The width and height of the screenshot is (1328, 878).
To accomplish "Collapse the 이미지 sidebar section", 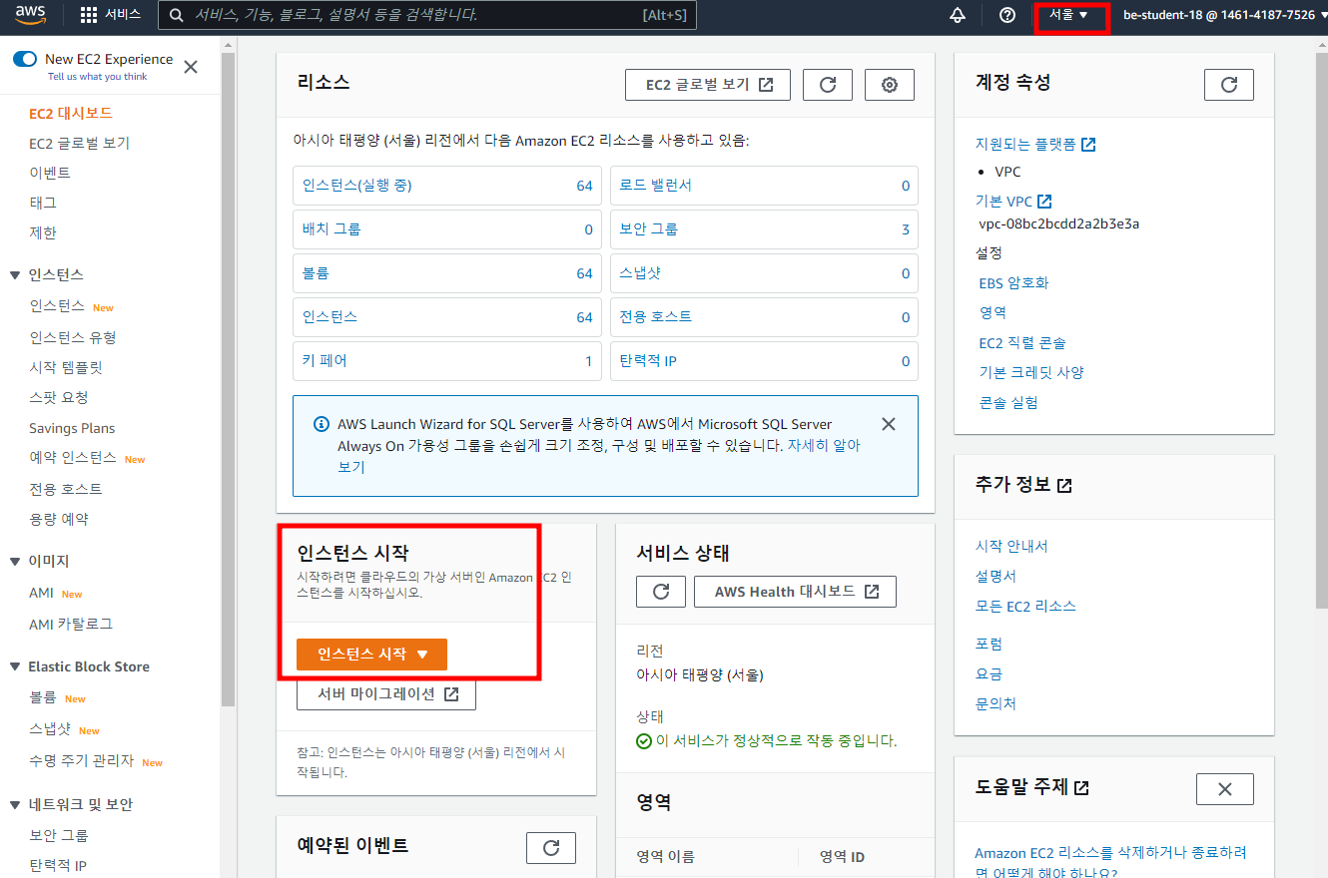I will click(14, 562).
